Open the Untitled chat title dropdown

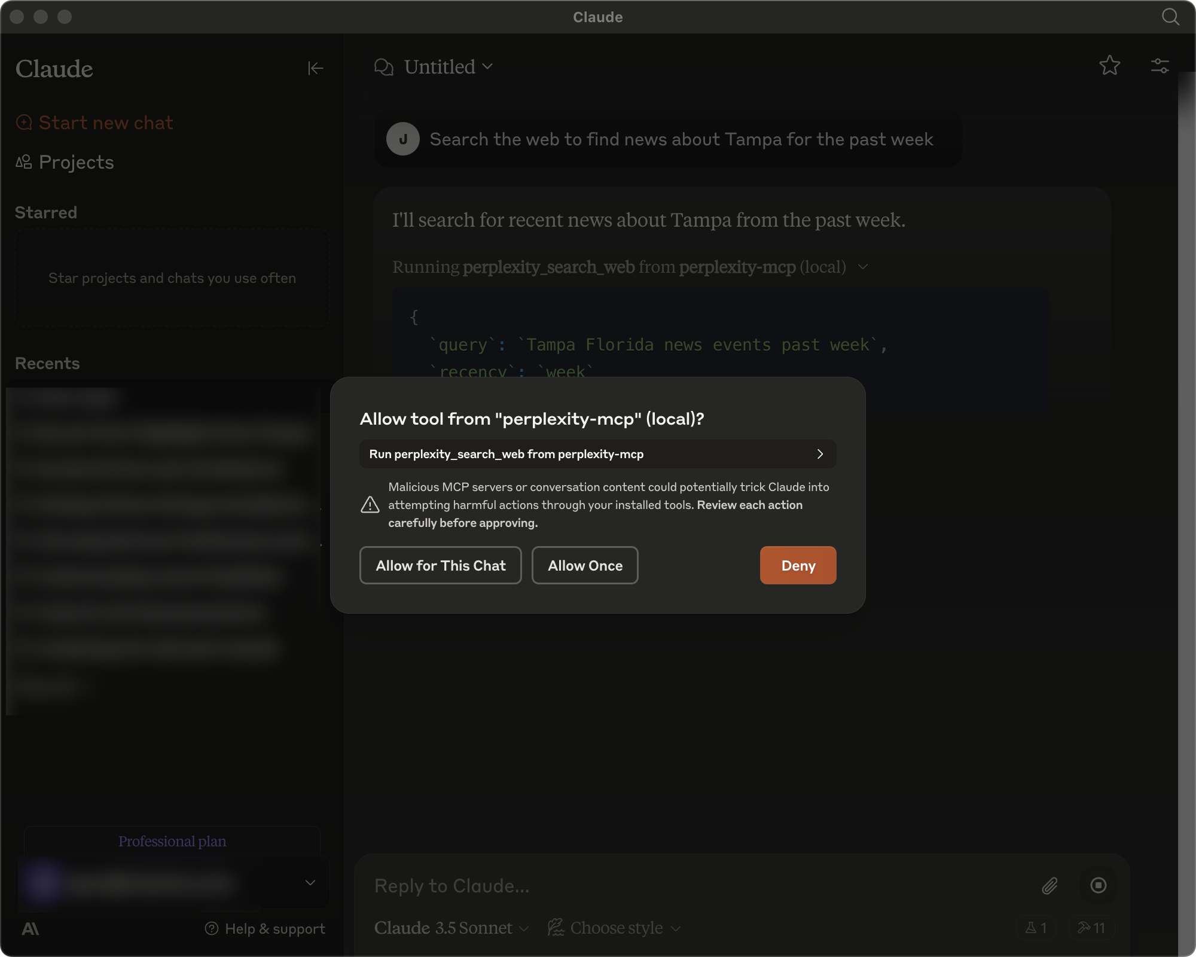(x=448, y=67)
